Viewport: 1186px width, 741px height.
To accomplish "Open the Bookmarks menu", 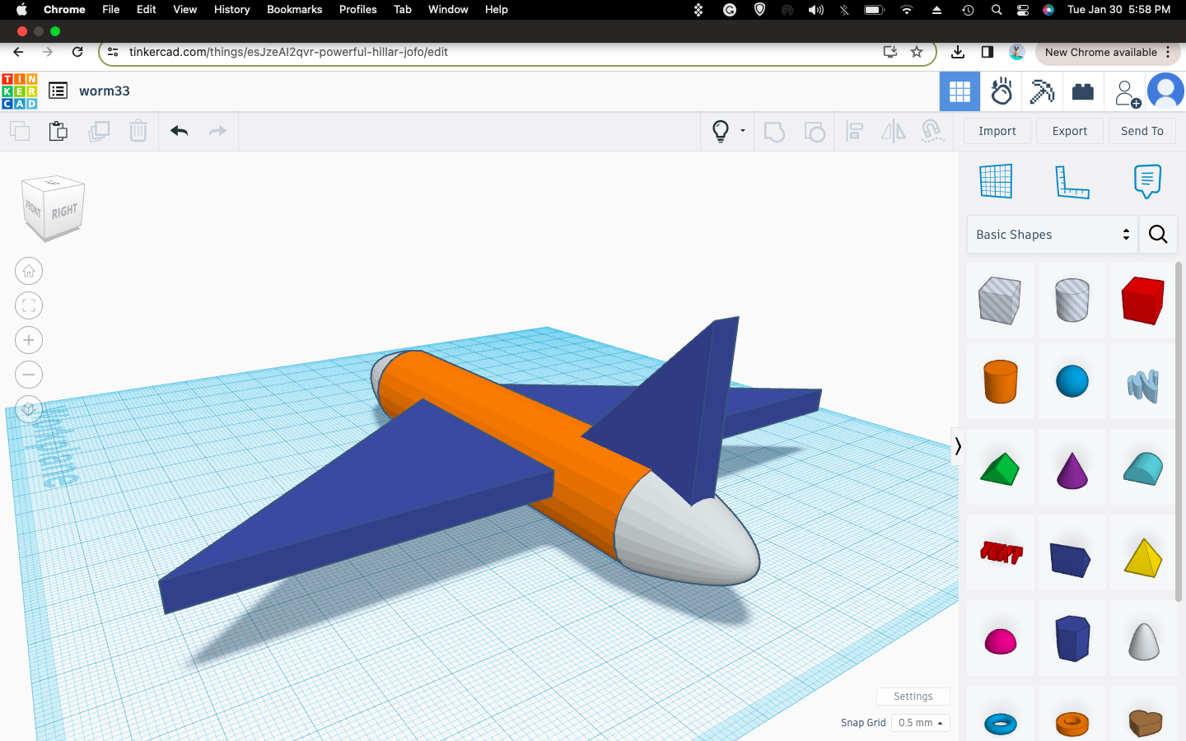I will (294, 9).
